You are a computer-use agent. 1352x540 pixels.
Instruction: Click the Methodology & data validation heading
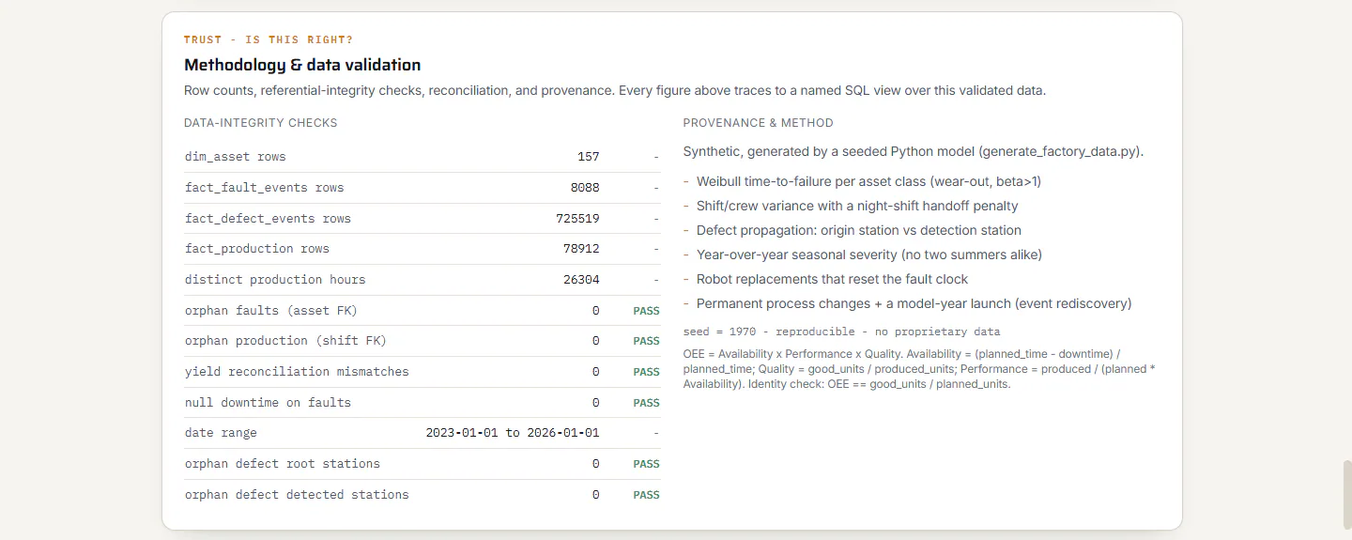click(x=302, y=65)
